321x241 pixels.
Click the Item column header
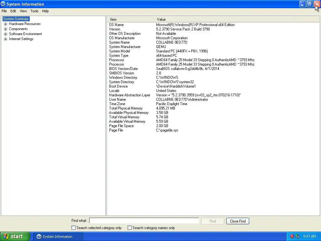point(130,19)
